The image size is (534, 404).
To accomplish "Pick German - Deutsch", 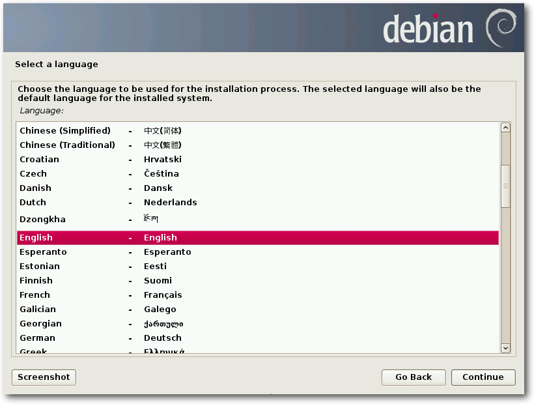I will point(258,338).
